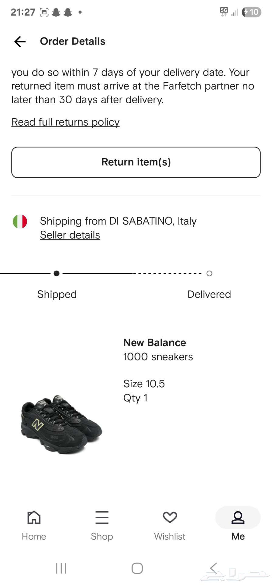Open the Android recent apps button
This screenshot has width=272, height=585.
pyautogui.click(x=61, y=568)
